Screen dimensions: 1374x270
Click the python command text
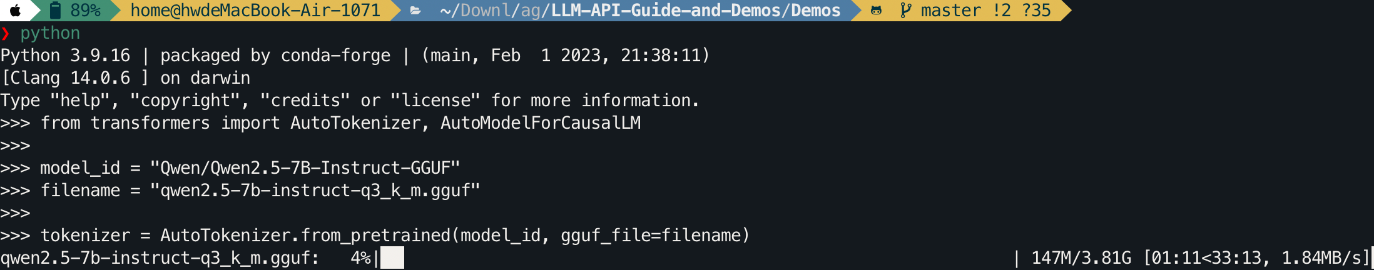pyautogui.click(x=50, y=33)
